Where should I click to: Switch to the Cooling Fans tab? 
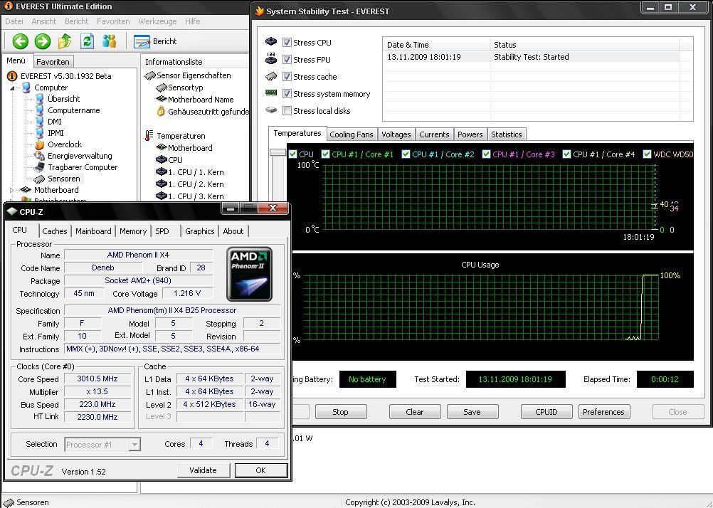point(351,134)
